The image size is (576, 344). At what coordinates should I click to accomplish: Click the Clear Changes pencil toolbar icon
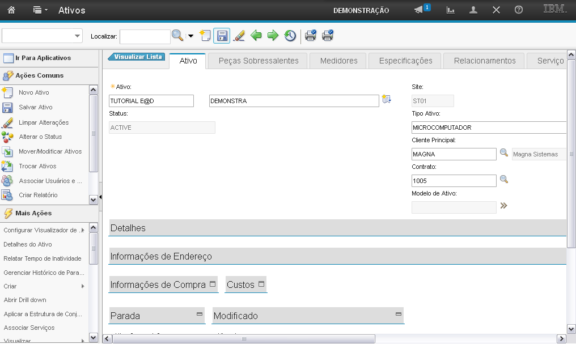[239, 36]
